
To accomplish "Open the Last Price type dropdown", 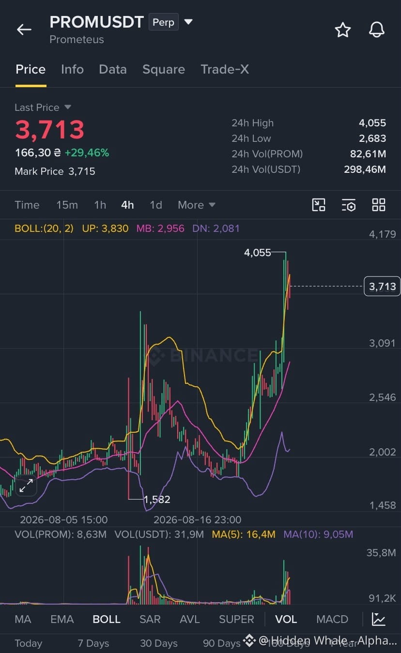I will (x=68, y=107).
